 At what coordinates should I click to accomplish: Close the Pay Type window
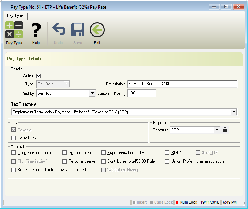click(239, 7)
